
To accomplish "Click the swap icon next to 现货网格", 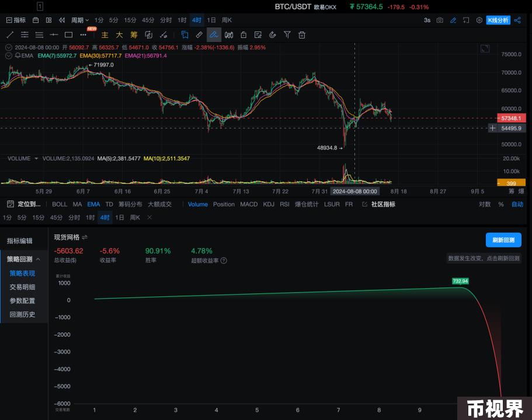I will (x=85, y=237).
